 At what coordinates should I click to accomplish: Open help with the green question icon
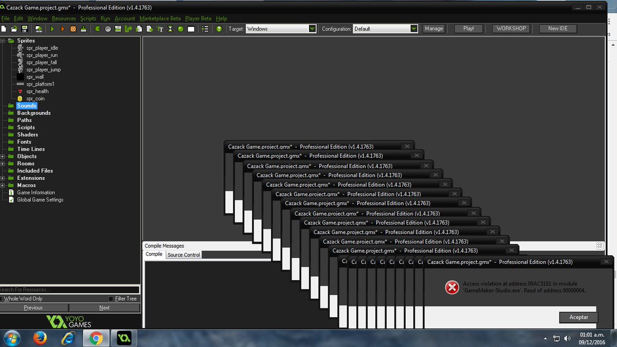pos(219,29)
